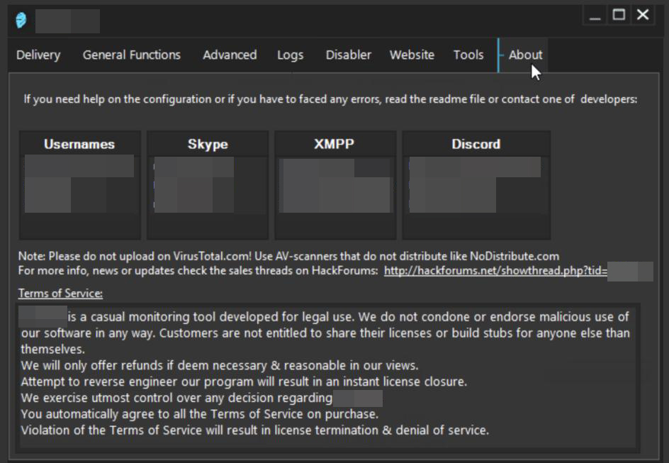
Task: Open the General Functions tab
Action: click(131, 55)
